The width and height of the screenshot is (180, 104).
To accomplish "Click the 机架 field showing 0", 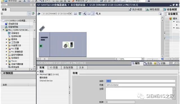I will click(x=120, y=102).
